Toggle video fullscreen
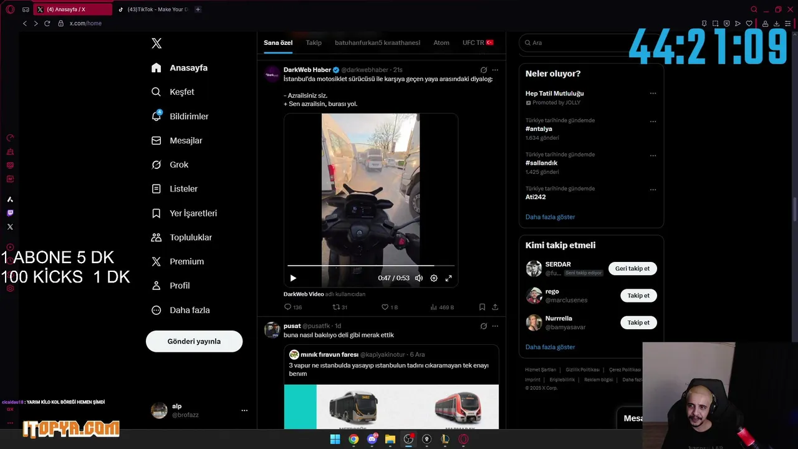 pos(448,278)
